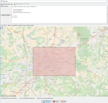The image size is (108, 103).
Task: Click inside the Overpass query text area
Action: tap(59, 14)
